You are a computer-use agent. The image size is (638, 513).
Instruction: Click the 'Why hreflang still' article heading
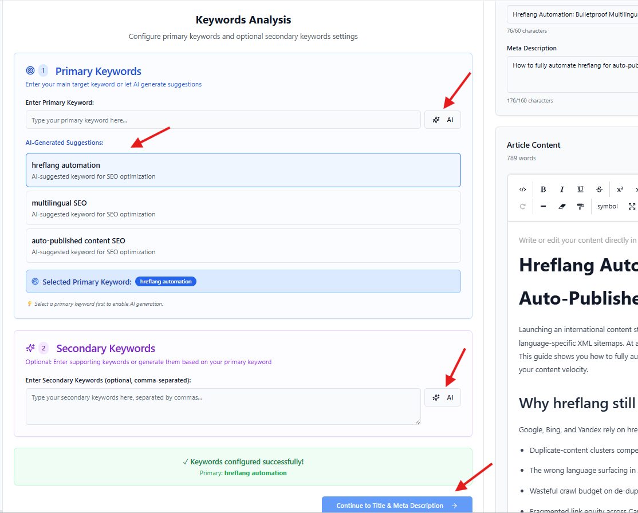click(x=577, y=403)
